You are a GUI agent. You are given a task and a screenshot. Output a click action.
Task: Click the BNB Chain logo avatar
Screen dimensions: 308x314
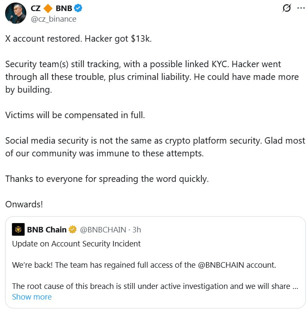[x=18, y=229]
